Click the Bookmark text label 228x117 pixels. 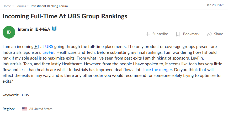(191, 34)
